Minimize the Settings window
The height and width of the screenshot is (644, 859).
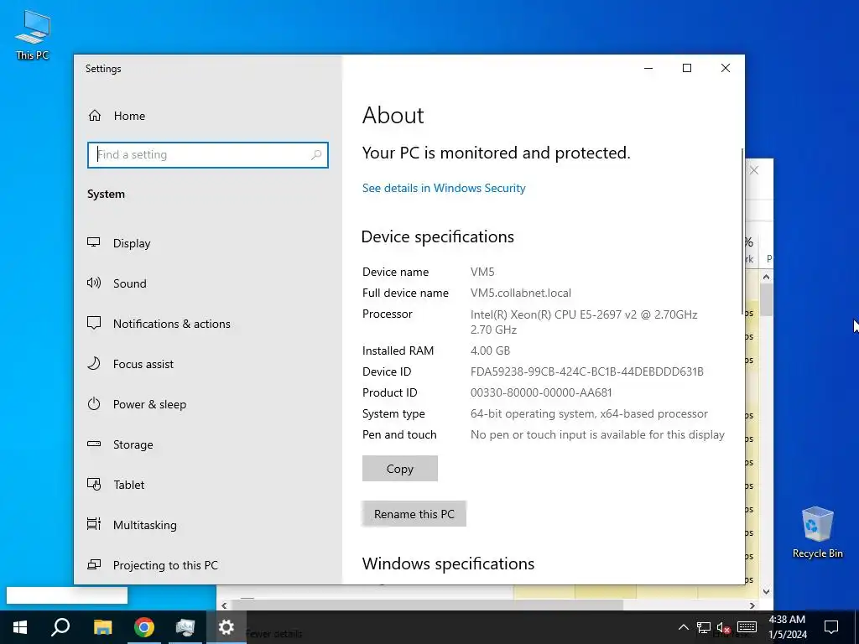[x=648, y=68]
